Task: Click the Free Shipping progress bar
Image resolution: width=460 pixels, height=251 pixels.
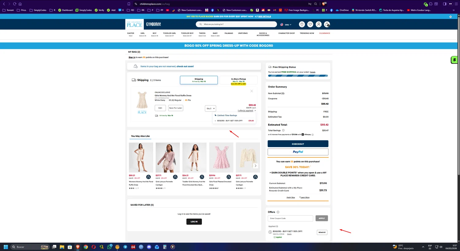Action: tap(298, 76)
